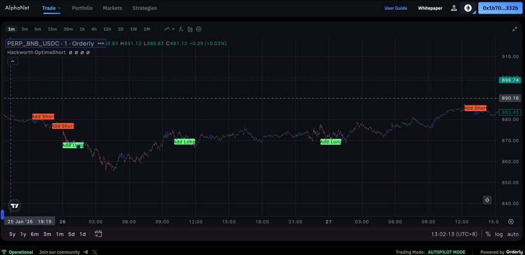The width and height of the screenshot is (525, 255).
Task: Select the 1y date range
Action: (23, 234)
